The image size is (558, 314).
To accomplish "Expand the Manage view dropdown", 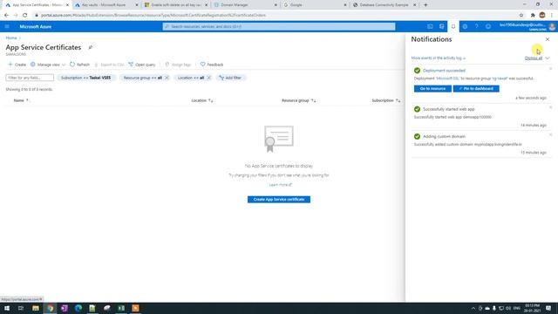I will pyautogui.click(x=48, y=65).
